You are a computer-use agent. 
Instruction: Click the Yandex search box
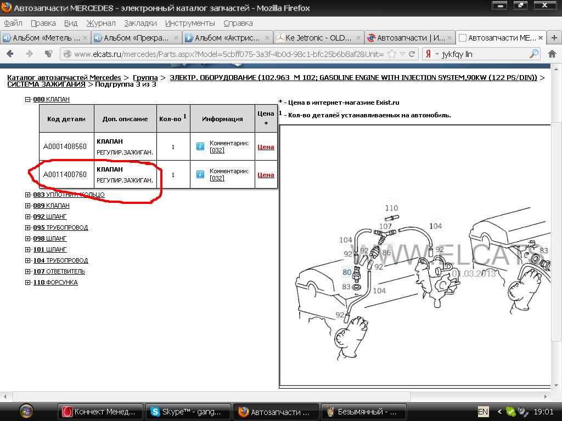484,54
